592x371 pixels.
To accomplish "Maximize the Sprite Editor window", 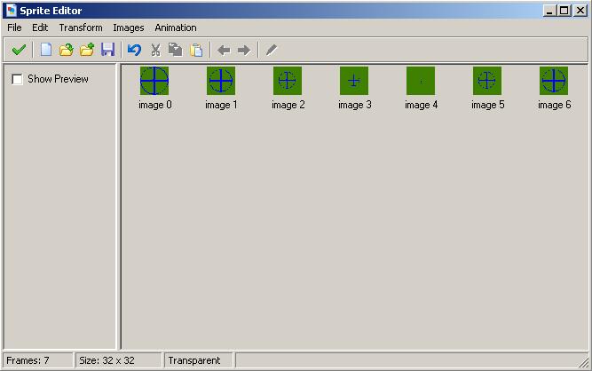I will [564, 10].
